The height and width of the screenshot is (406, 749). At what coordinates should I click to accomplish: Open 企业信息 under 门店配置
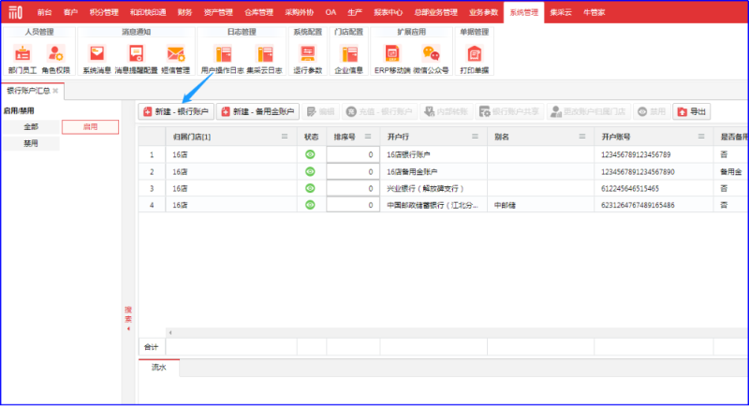click(x=348, y=59)
